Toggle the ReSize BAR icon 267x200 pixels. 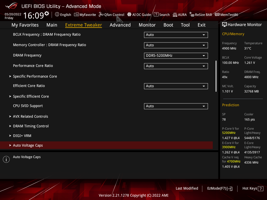[192, 15]
